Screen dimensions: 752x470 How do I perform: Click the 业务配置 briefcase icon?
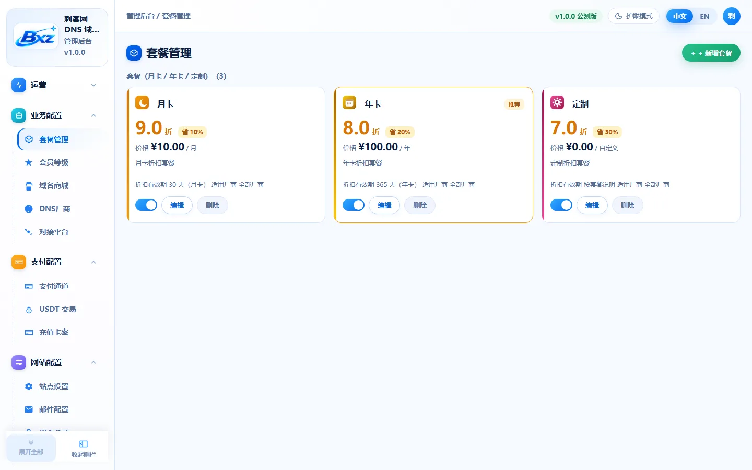[19, 115]
